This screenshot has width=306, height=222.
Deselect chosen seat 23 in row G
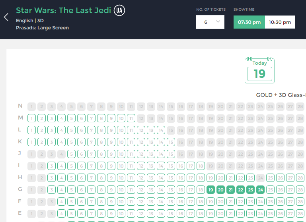tap(251, 190)
